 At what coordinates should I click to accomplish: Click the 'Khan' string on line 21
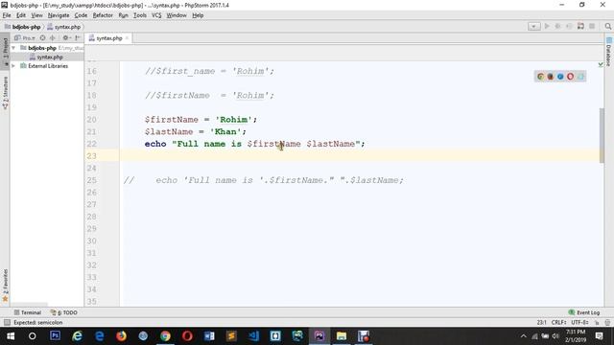(x=225, y=131)
